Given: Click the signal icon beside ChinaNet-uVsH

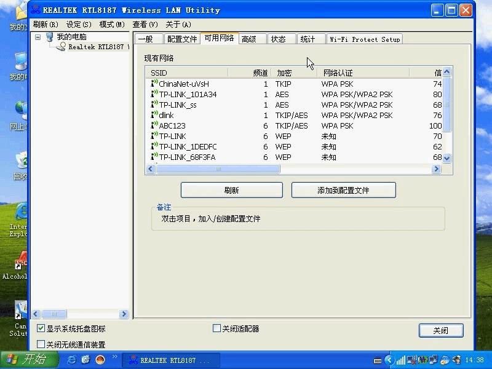Looking at the screenshot, I should pyautogui.click(x=153, y=84).
